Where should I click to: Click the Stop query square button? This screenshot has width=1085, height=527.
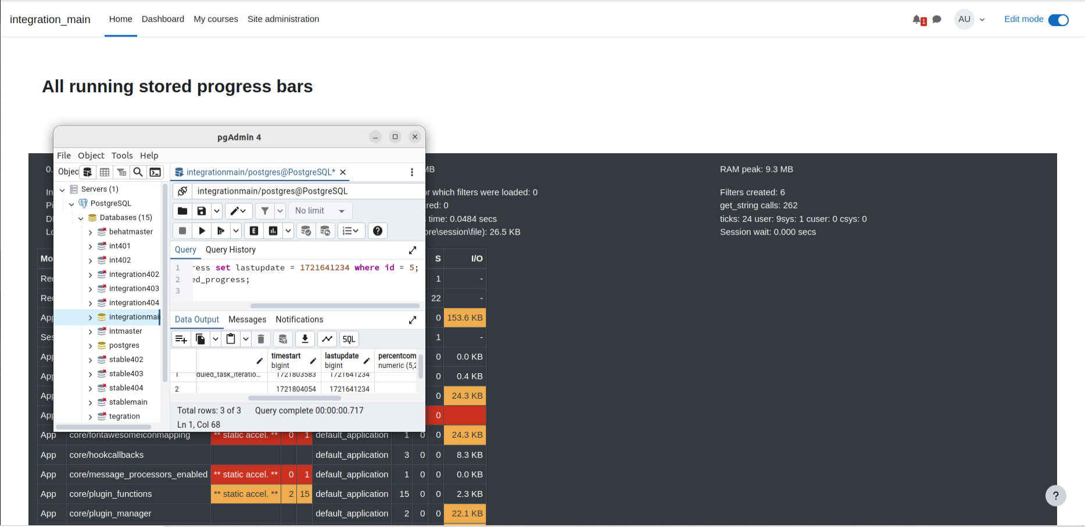(x=182, y=230)
